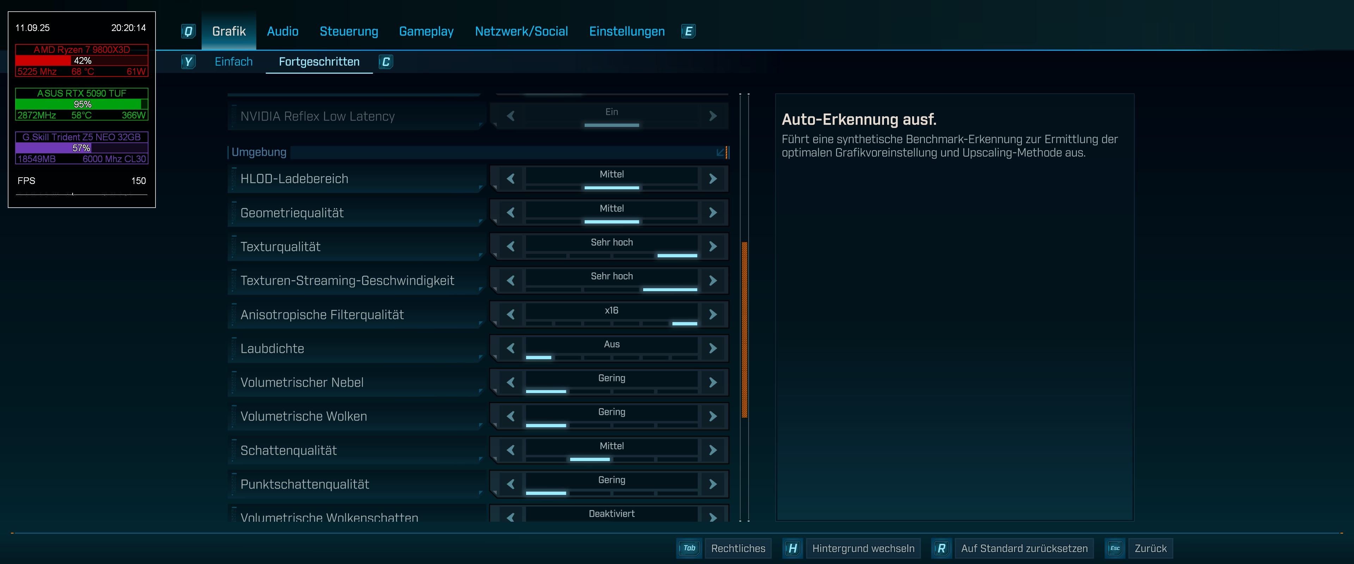Click the C key icon beside Fortgeschritten
Viewport: 1354px width, 564px height.
point(386,62)
